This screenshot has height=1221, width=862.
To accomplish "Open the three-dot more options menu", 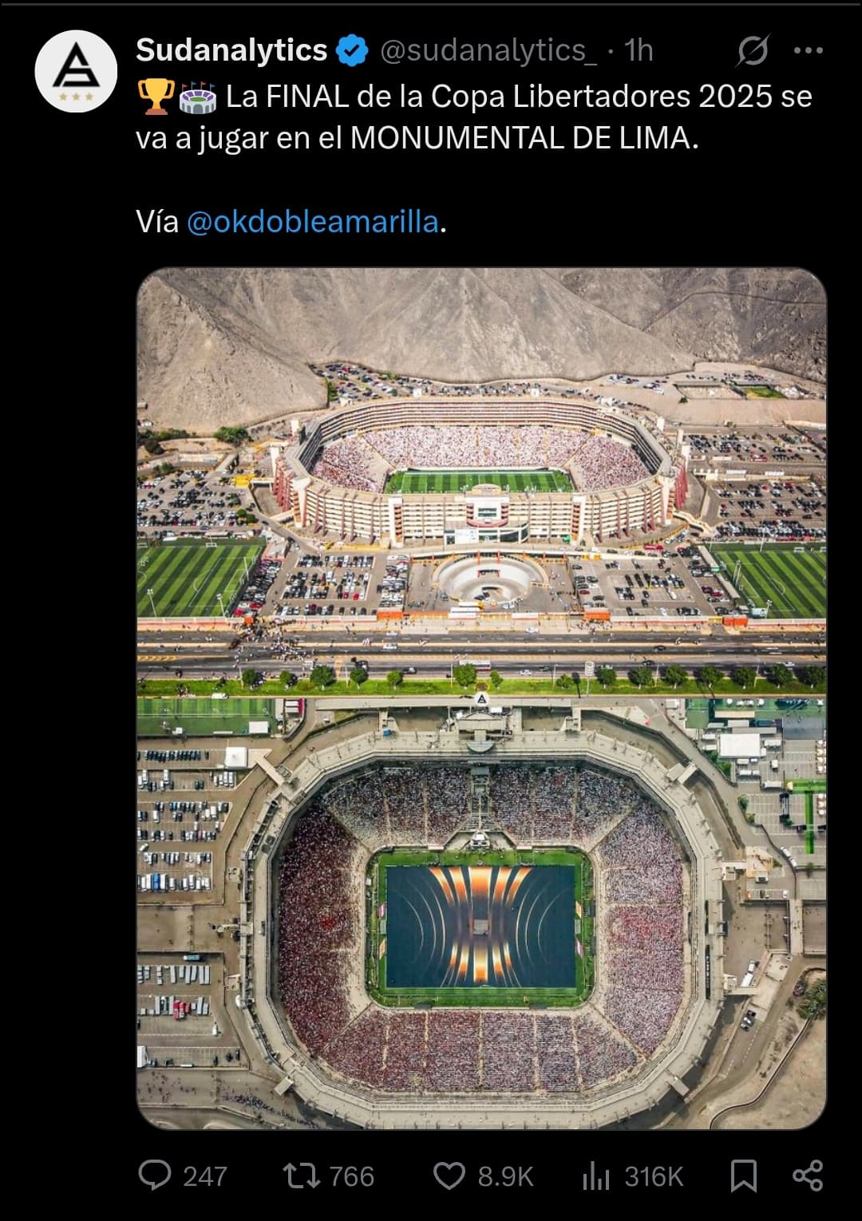I will click(809, 50).
